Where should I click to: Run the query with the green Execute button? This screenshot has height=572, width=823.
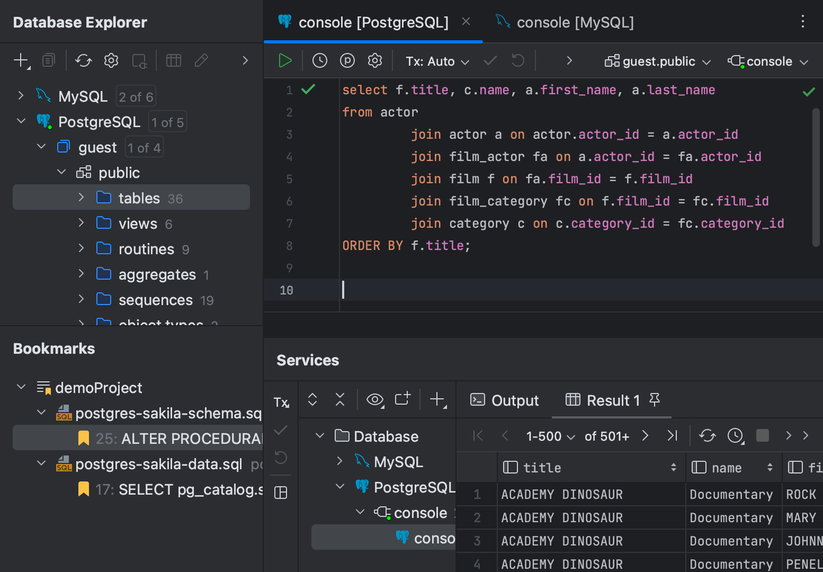[285, 61]
